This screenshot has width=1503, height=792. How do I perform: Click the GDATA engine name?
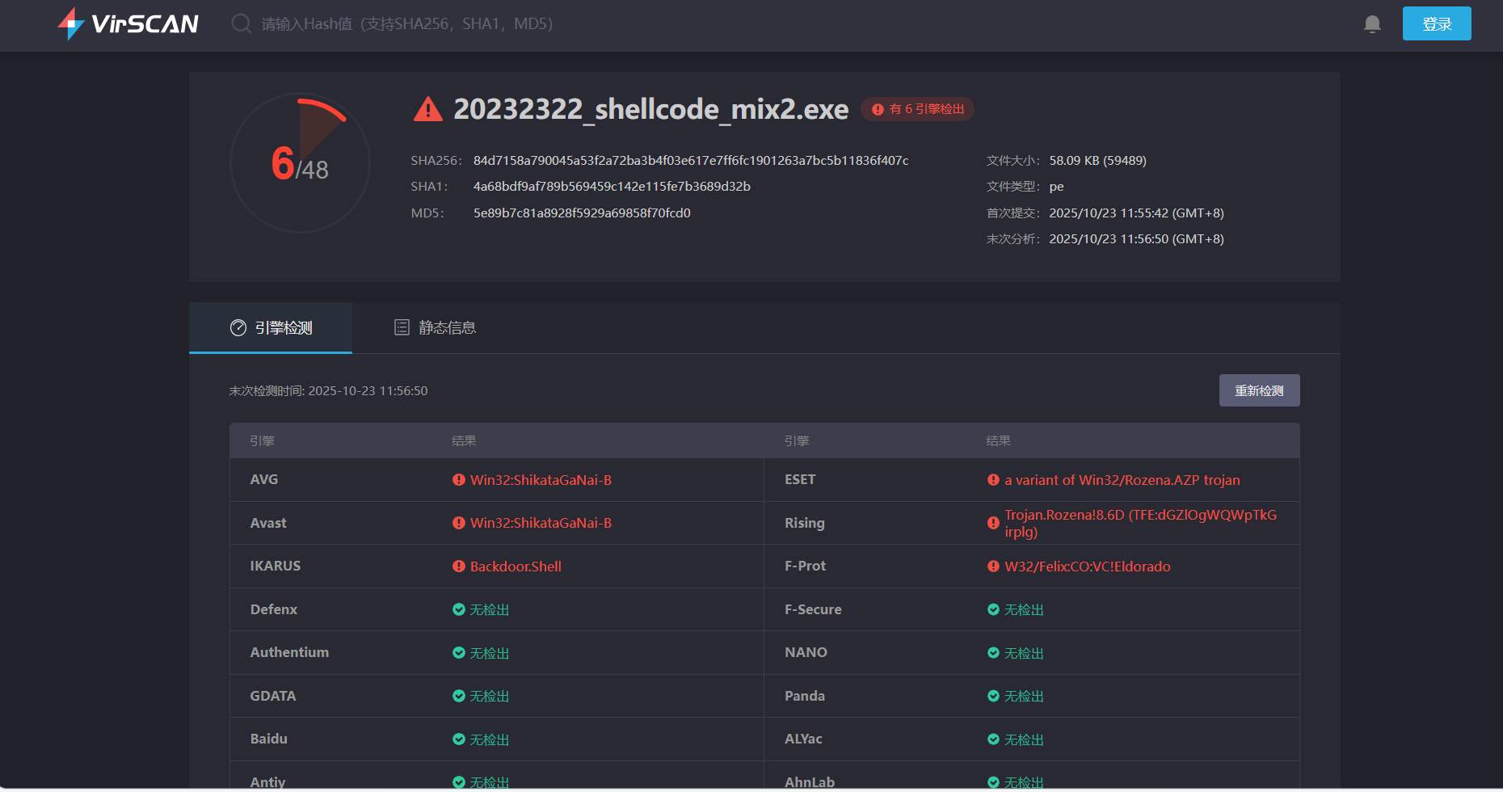tap(273, 696)
